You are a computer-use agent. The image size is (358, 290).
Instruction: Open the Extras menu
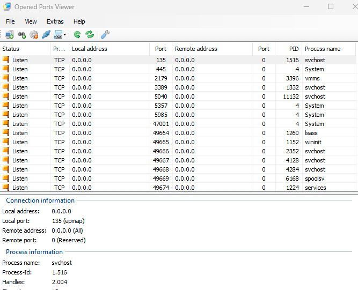coord(55,21)
